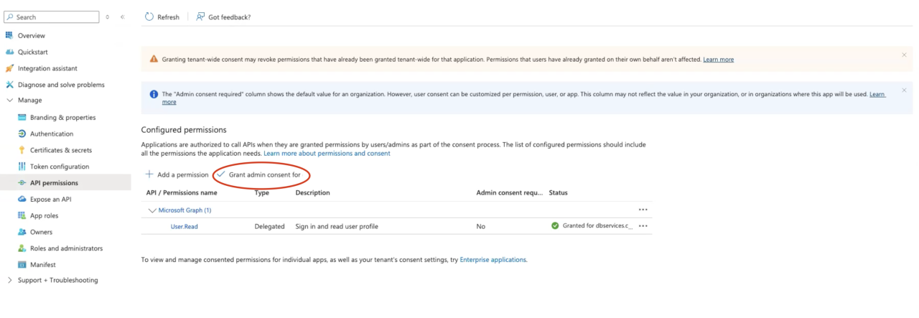
Task: Click the Type column header
Action: pos(262,192)
